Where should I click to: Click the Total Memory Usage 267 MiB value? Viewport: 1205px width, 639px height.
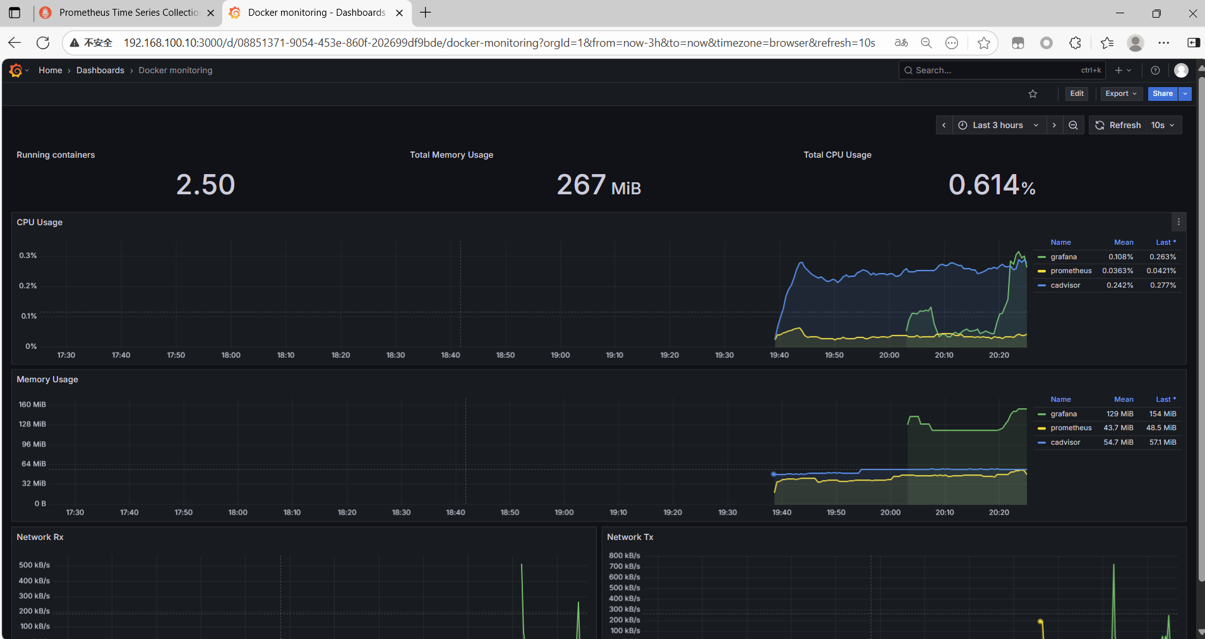(599, 185)
